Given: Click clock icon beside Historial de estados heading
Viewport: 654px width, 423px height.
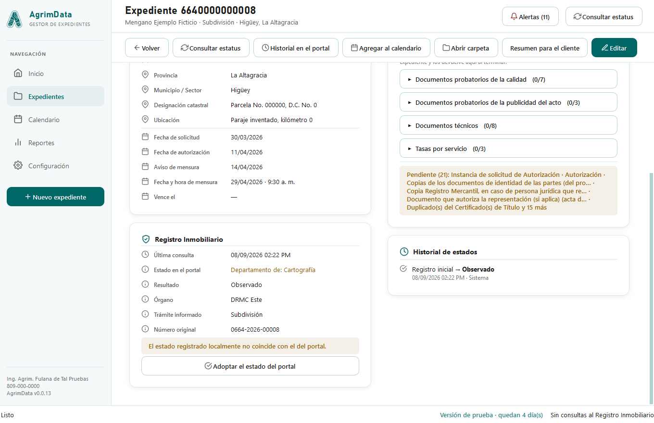Looking at the screenshot, I should click(x=404, y=252).
